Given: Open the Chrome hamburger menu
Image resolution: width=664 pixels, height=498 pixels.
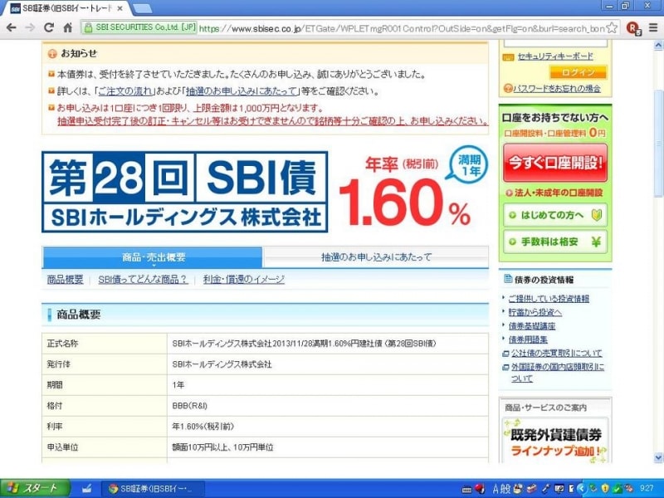Looking at the screenshot, I should pyautogui.click(x=653, y=28).
